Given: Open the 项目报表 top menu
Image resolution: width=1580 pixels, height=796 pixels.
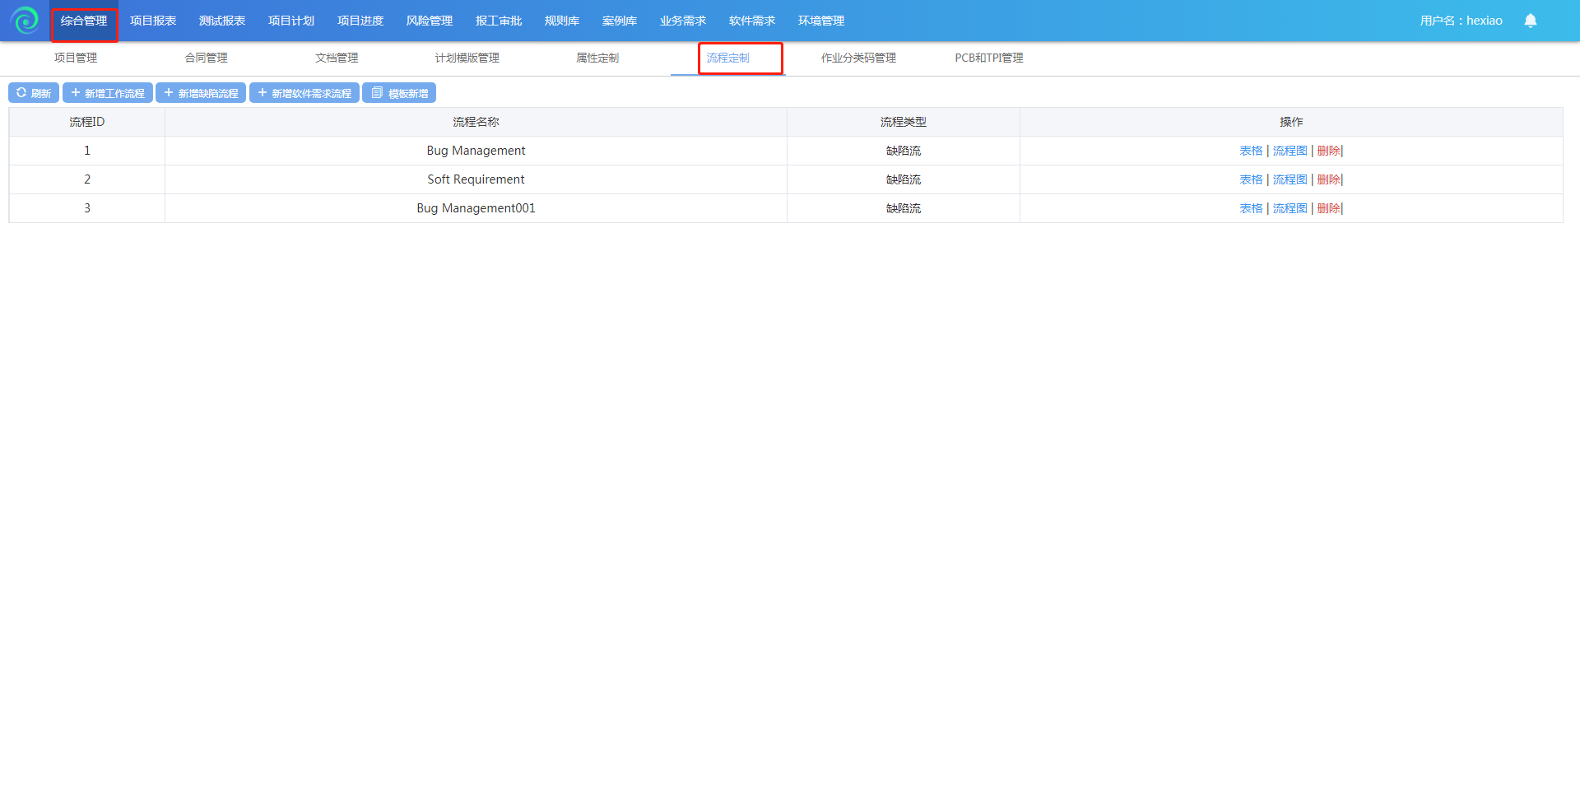Looking at the screenshot, I should (x=153, y=21).
